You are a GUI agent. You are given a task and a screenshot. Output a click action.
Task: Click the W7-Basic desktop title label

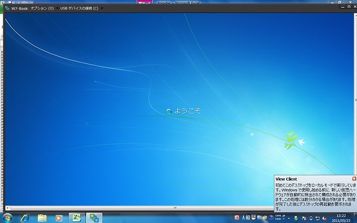[20, 8]
